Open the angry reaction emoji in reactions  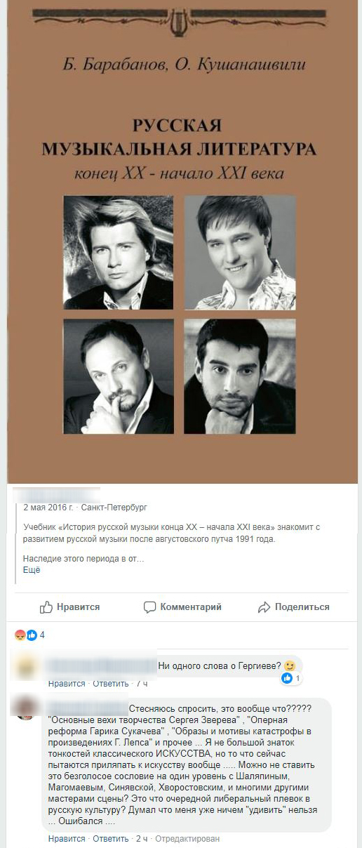pos(20,635)
